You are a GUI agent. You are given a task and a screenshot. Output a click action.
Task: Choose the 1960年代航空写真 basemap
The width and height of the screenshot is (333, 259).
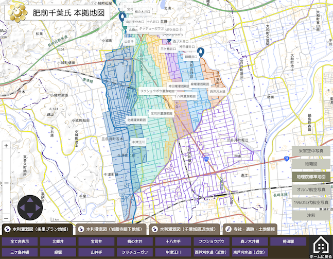(x=311, y=202)
